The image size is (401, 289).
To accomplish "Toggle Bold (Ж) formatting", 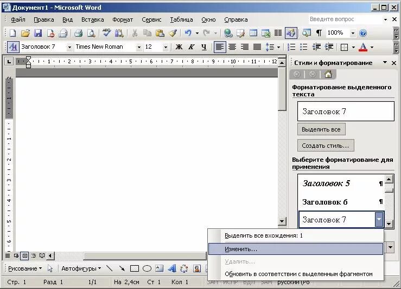I will pos(179,47).
